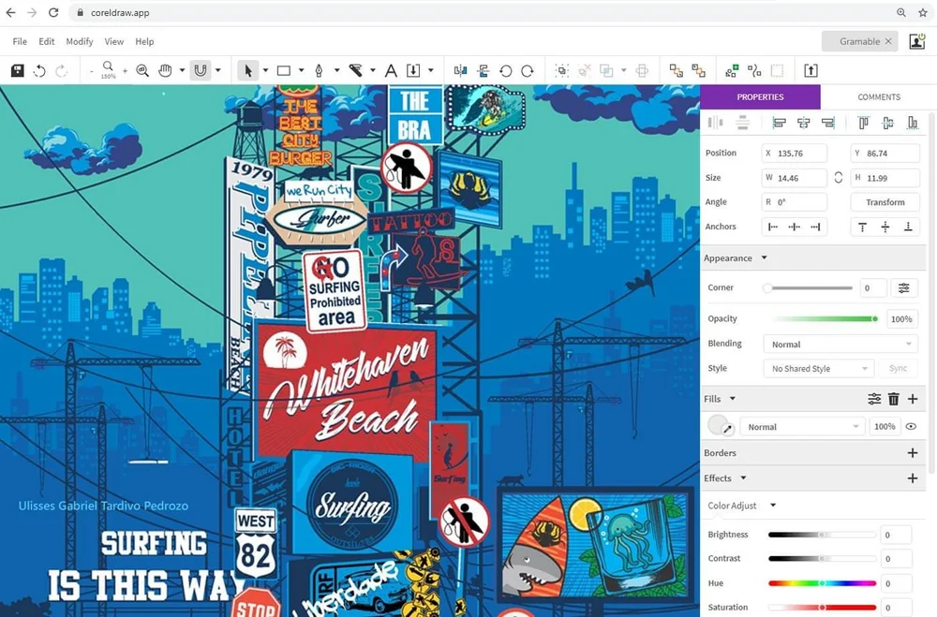
Task: Open the Export icon on the toolbar
Action: click(x=811, y=69)
